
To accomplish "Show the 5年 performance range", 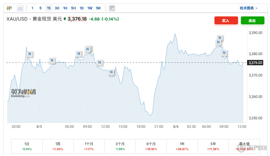I will tap(213, 146).
